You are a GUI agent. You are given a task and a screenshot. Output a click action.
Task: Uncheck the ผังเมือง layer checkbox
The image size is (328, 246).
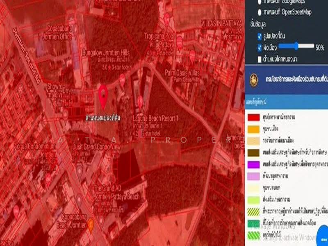pos(260,47)
